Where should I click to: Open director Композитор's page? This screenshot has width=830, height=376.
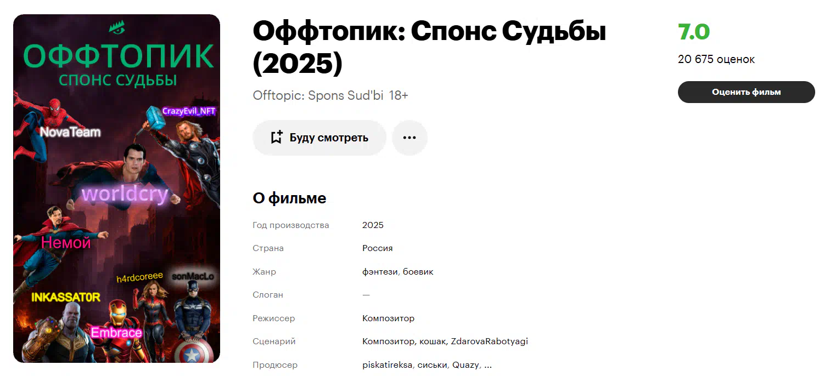click(x=388, y=318)
